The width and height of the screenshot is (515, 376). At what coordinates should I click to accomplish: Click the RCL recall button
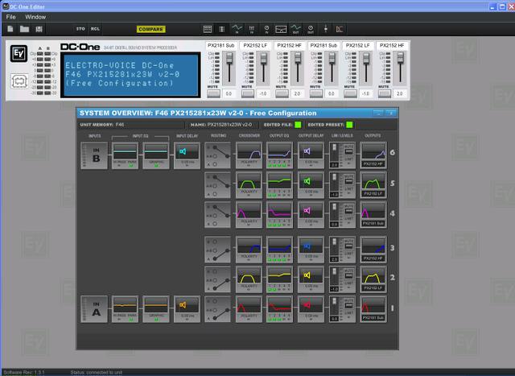(96, 29)
